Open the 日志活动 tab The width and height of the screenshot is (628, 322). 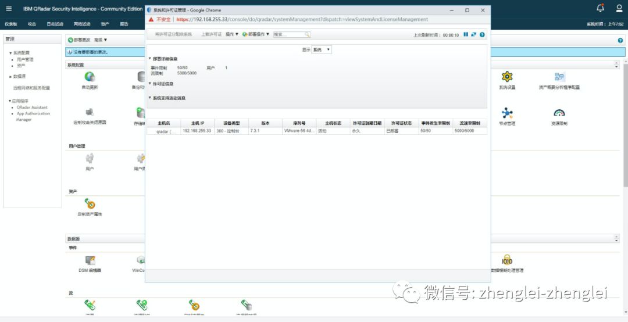55,24
